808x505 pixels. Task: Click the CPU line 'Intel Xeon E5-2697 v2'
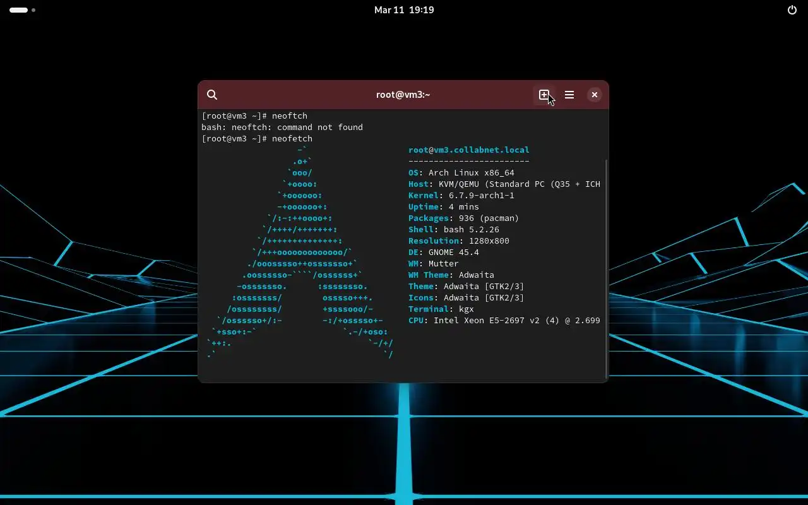point(504,321)
